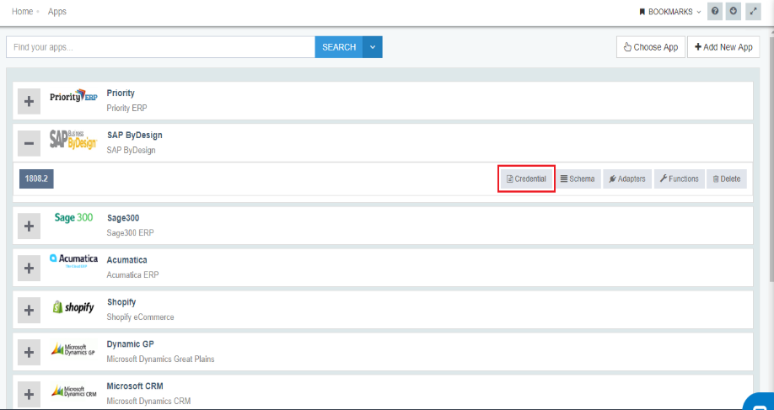Click the Shopify logo
Screen dimensions: 774x410
[x=73, y=308]
